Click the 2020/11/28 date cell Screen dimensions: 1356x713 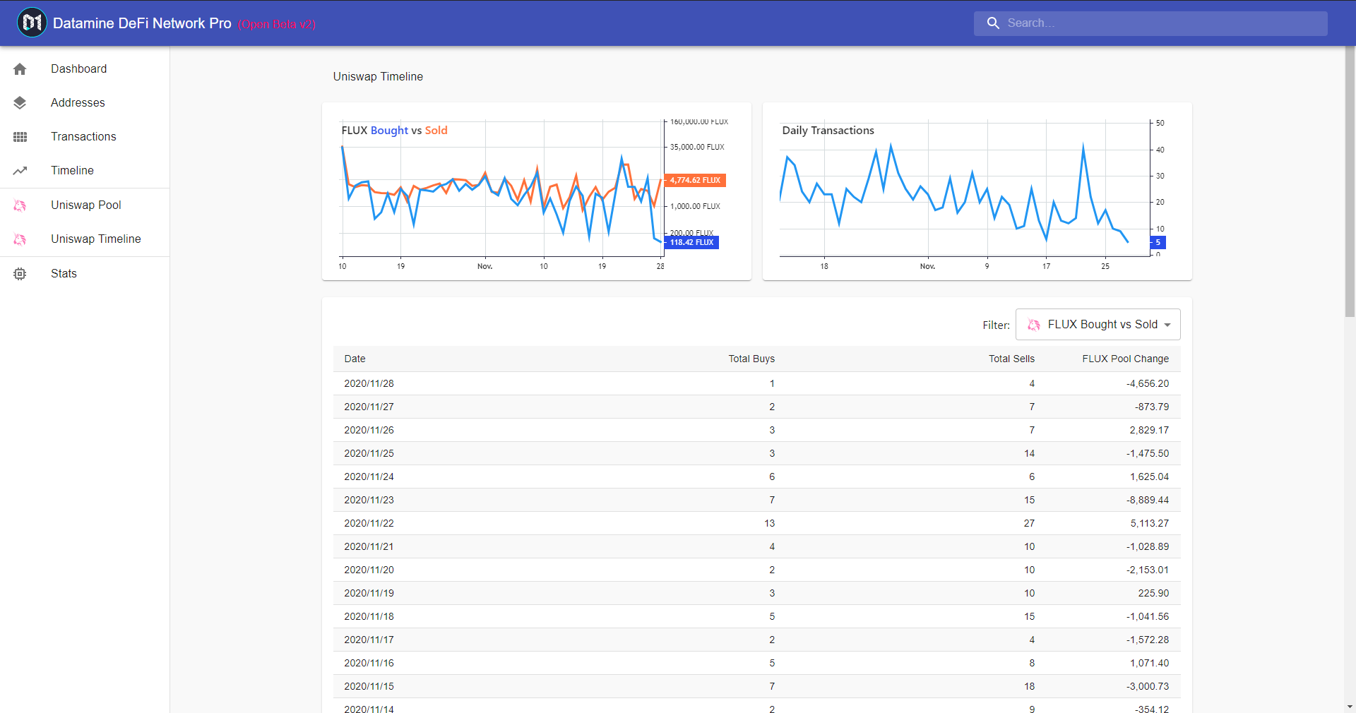369,383
